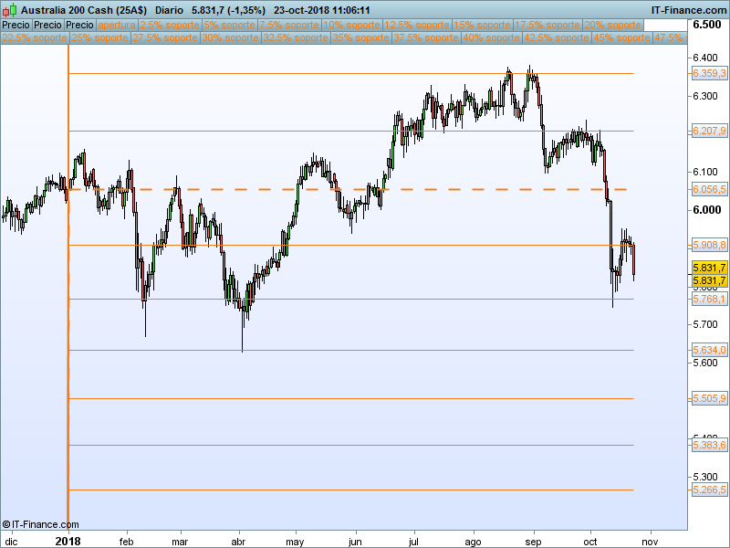Choose the '30% soporte' label
730x548 pixels.
coord(230,37)
